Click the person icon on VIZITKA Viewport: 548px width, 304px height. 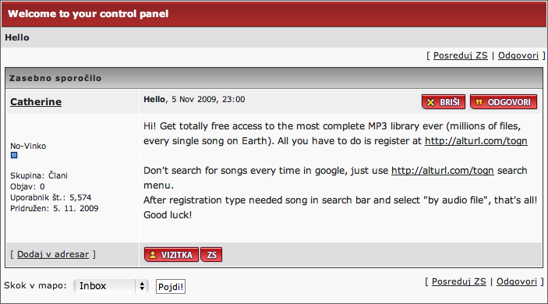153,255
